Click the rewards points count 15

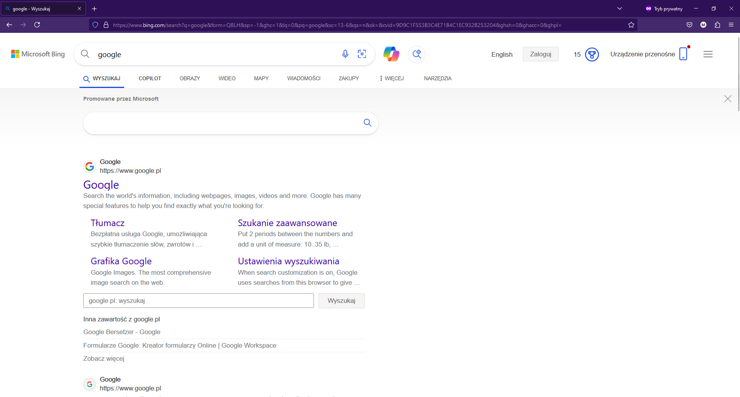click(577, 54)
